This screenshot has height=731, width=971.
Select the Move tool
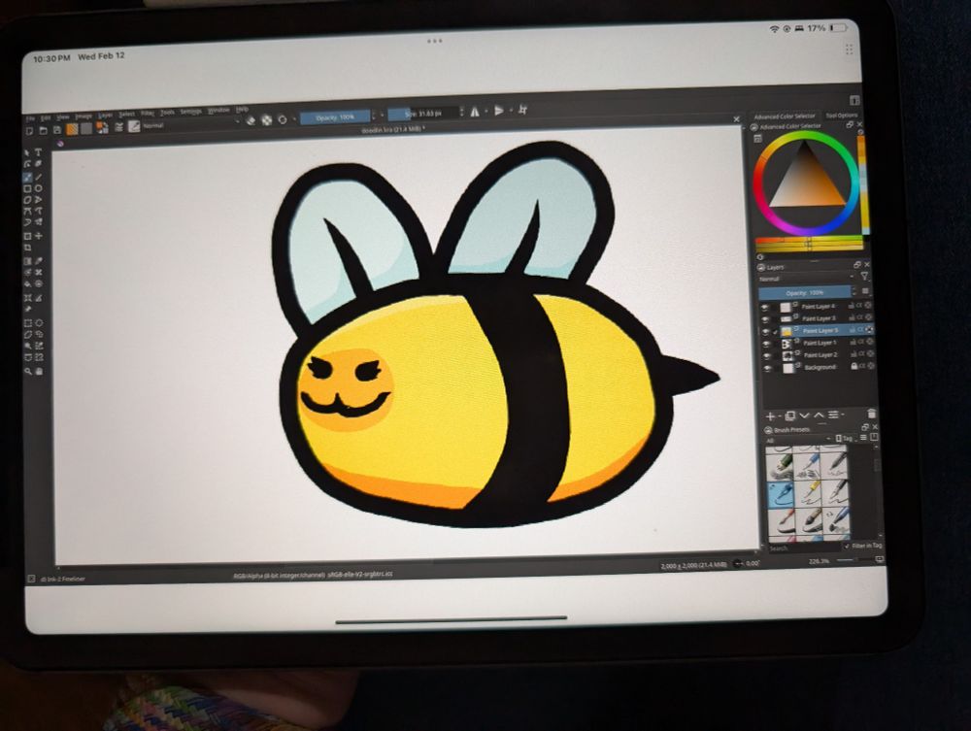39,236
